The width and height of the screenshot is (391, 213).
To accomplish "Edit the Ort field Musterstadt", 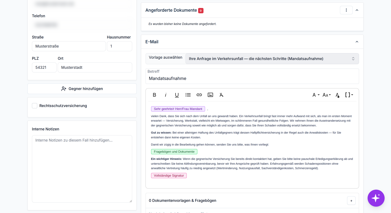I will [x=95, y=67].
